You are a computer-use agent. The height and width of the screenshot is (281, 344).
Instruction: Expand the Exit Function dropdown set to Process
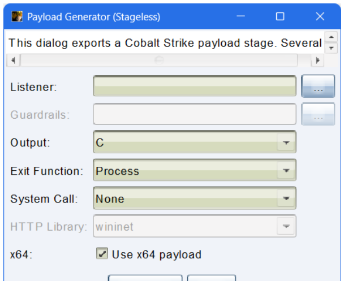(195, 170)
